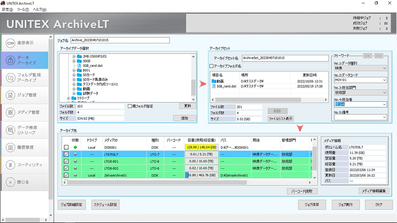The width and height of the screenshot is (397, 223).
Task: Open the ジョブ管理 sidebar icon
Action: click(10, 95)
